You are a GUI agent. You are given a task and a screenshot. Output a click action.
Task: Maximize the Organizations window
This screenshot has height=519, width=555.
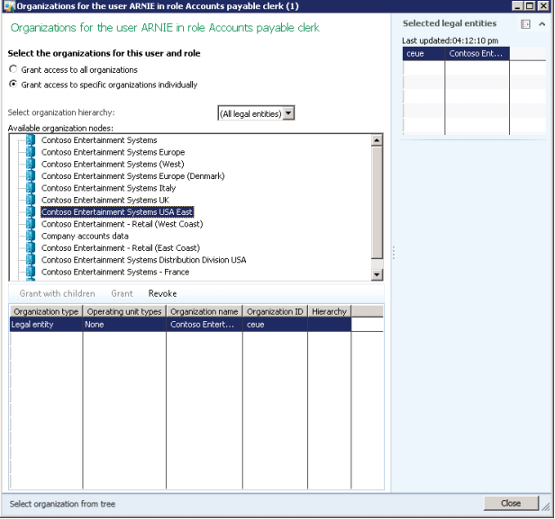[530, 6]
